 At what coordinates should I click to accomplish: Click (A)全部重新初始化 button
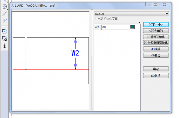[156, 43]
